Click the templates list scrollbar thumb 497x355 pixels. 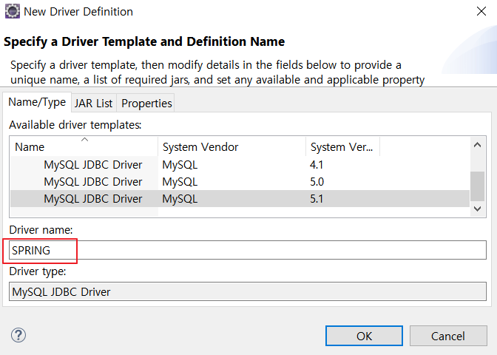coord(477,186)
